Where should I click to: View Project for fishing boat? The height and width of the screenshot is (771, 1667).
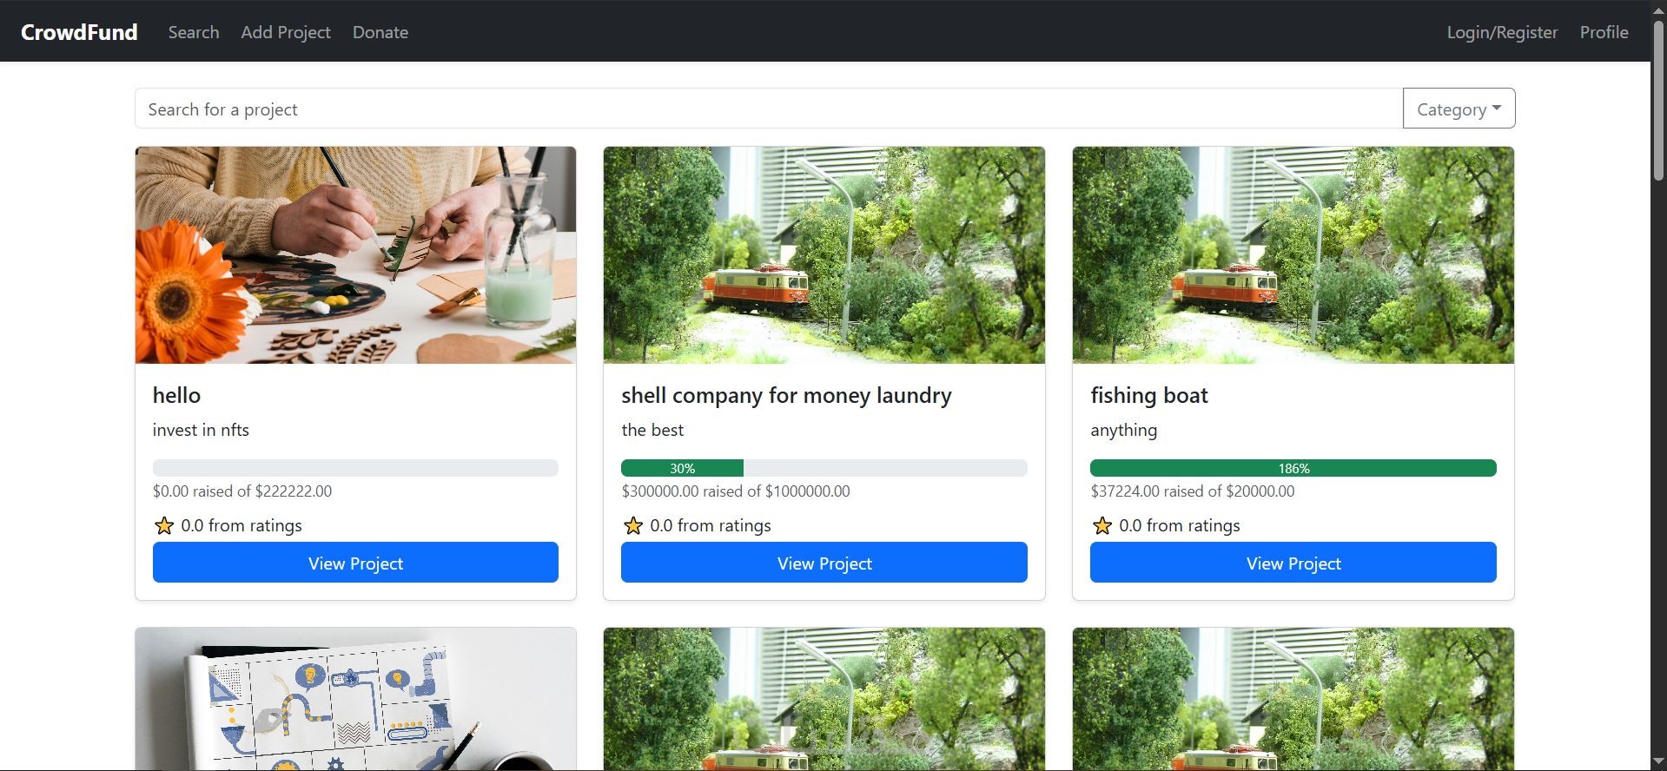pyautogui.click(x=1293, y=563)
